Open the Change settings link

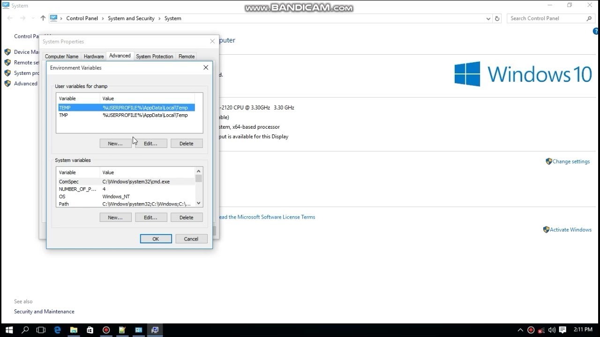571,161
